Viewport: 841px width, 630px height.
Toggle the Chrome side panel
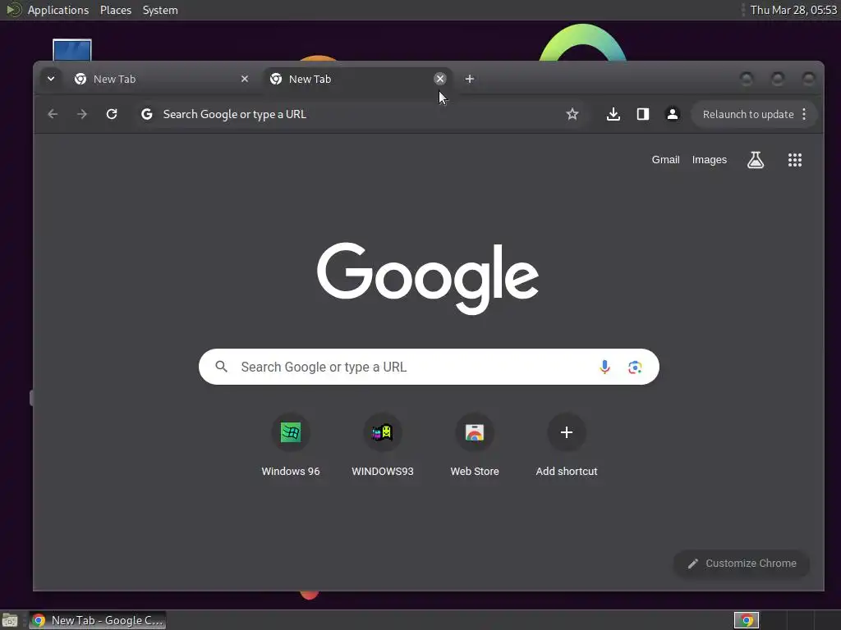click(642, 114)
